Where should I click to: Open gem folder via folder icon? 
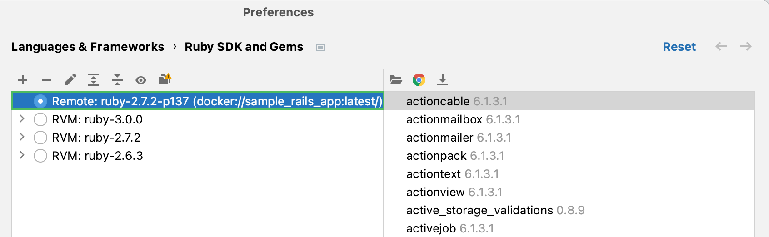[396, 80]
